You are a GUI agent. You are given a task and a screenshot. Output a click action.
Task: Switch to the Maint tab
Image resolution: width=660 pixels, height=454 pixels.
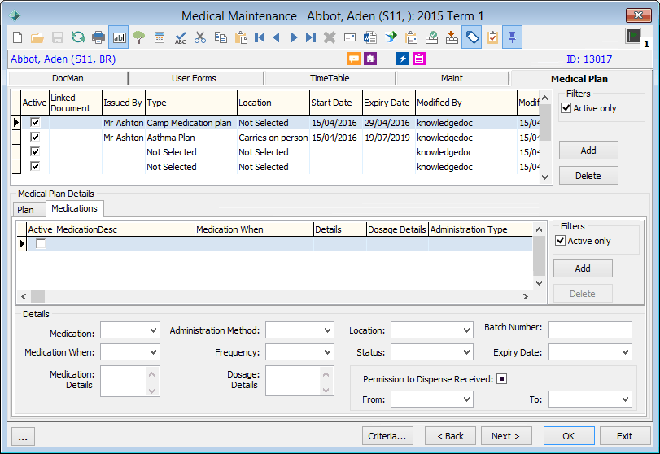point(452,78)
